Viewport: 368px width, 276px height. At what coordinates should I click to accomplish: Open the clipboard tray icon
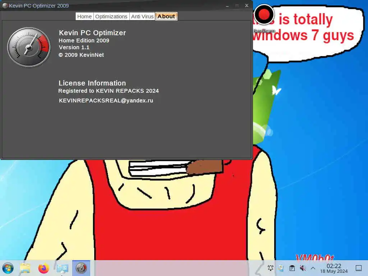tap(292, 268)
